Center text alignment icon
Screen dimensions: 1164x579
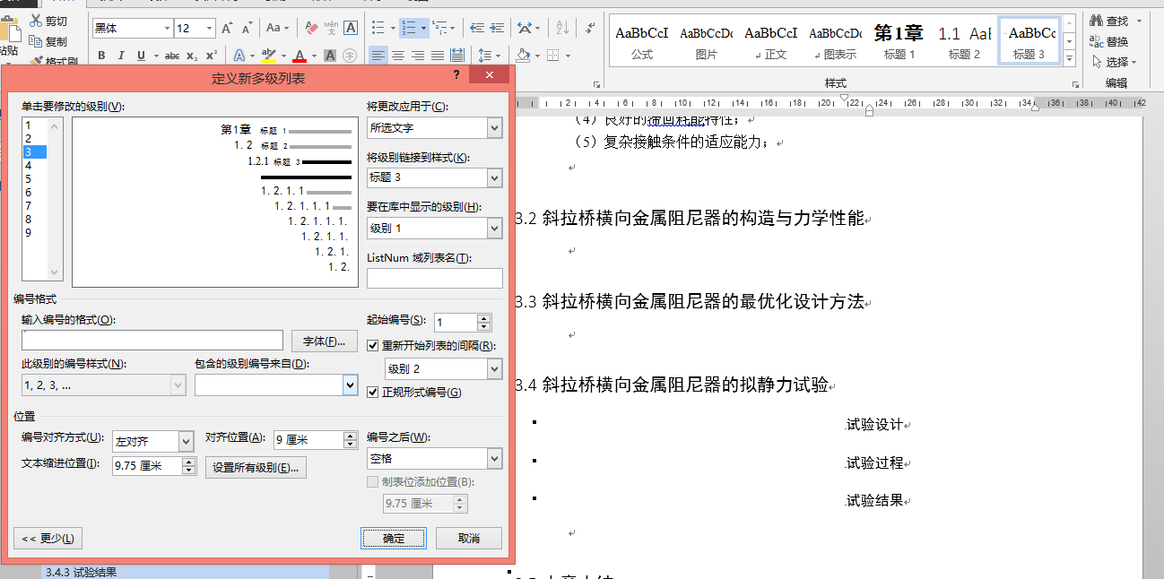[x=398, y=56]
